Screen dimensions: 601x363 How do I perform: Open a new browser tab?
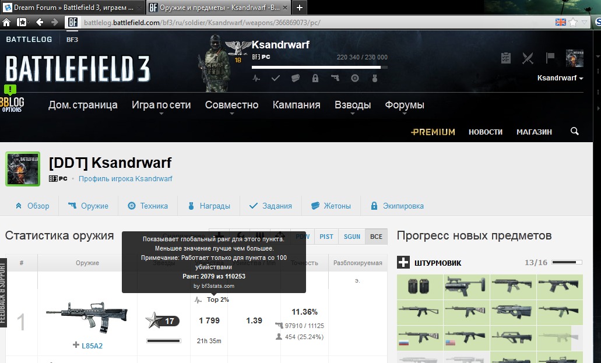pyautogui.click(x=300, y=7)
